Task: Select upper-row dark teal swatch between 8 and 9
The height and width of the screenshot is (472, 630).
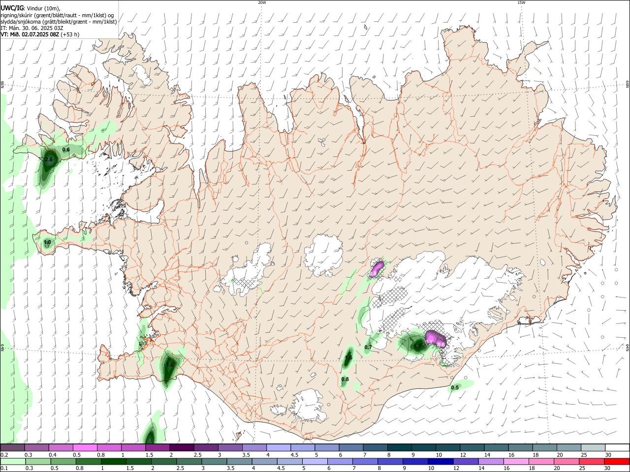Action: pos(400,447)
